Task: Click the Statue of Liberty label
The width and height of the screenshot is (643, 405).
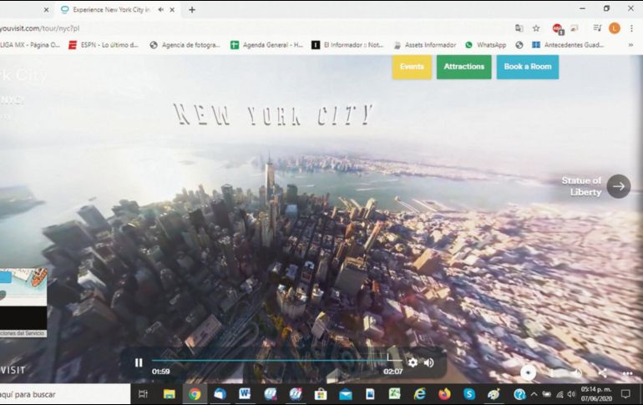Action: (x=581, y=186)
